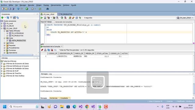
Task: Click the horizontal scrollbar under connections tree
Action: [18, 55]
